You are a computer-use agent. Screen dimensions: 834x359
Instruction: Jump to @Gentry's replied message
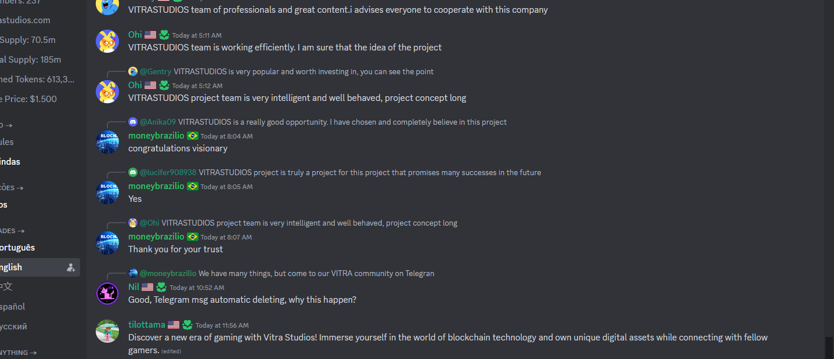pos(287,71)
